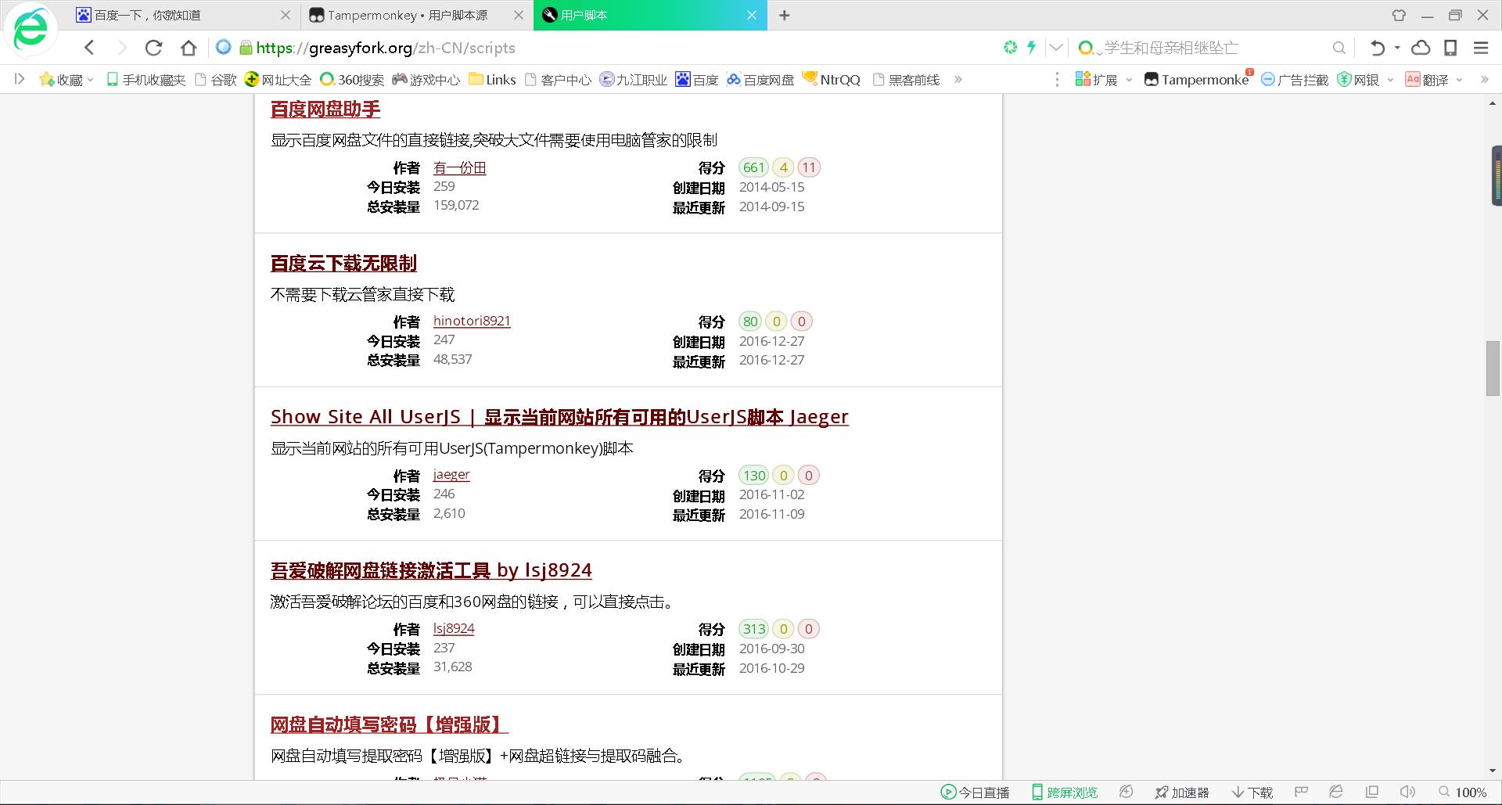Open the 扩展 extensions manager icon
This screenshot has height=805, width=1502.
coord(1083,78)
